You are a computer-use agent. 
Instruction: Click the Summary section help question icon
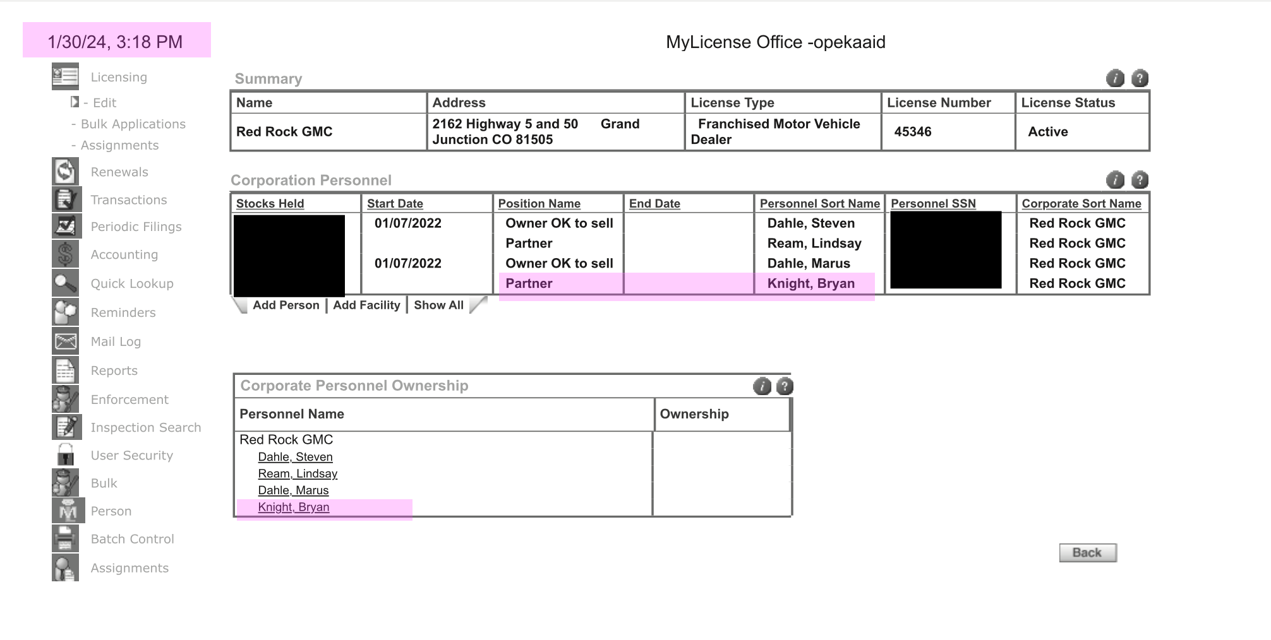[x=1139, y=78]
